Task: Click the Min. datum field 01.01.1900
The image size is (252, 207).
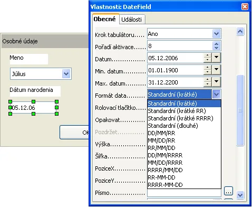Action: [x=176, y=70]
